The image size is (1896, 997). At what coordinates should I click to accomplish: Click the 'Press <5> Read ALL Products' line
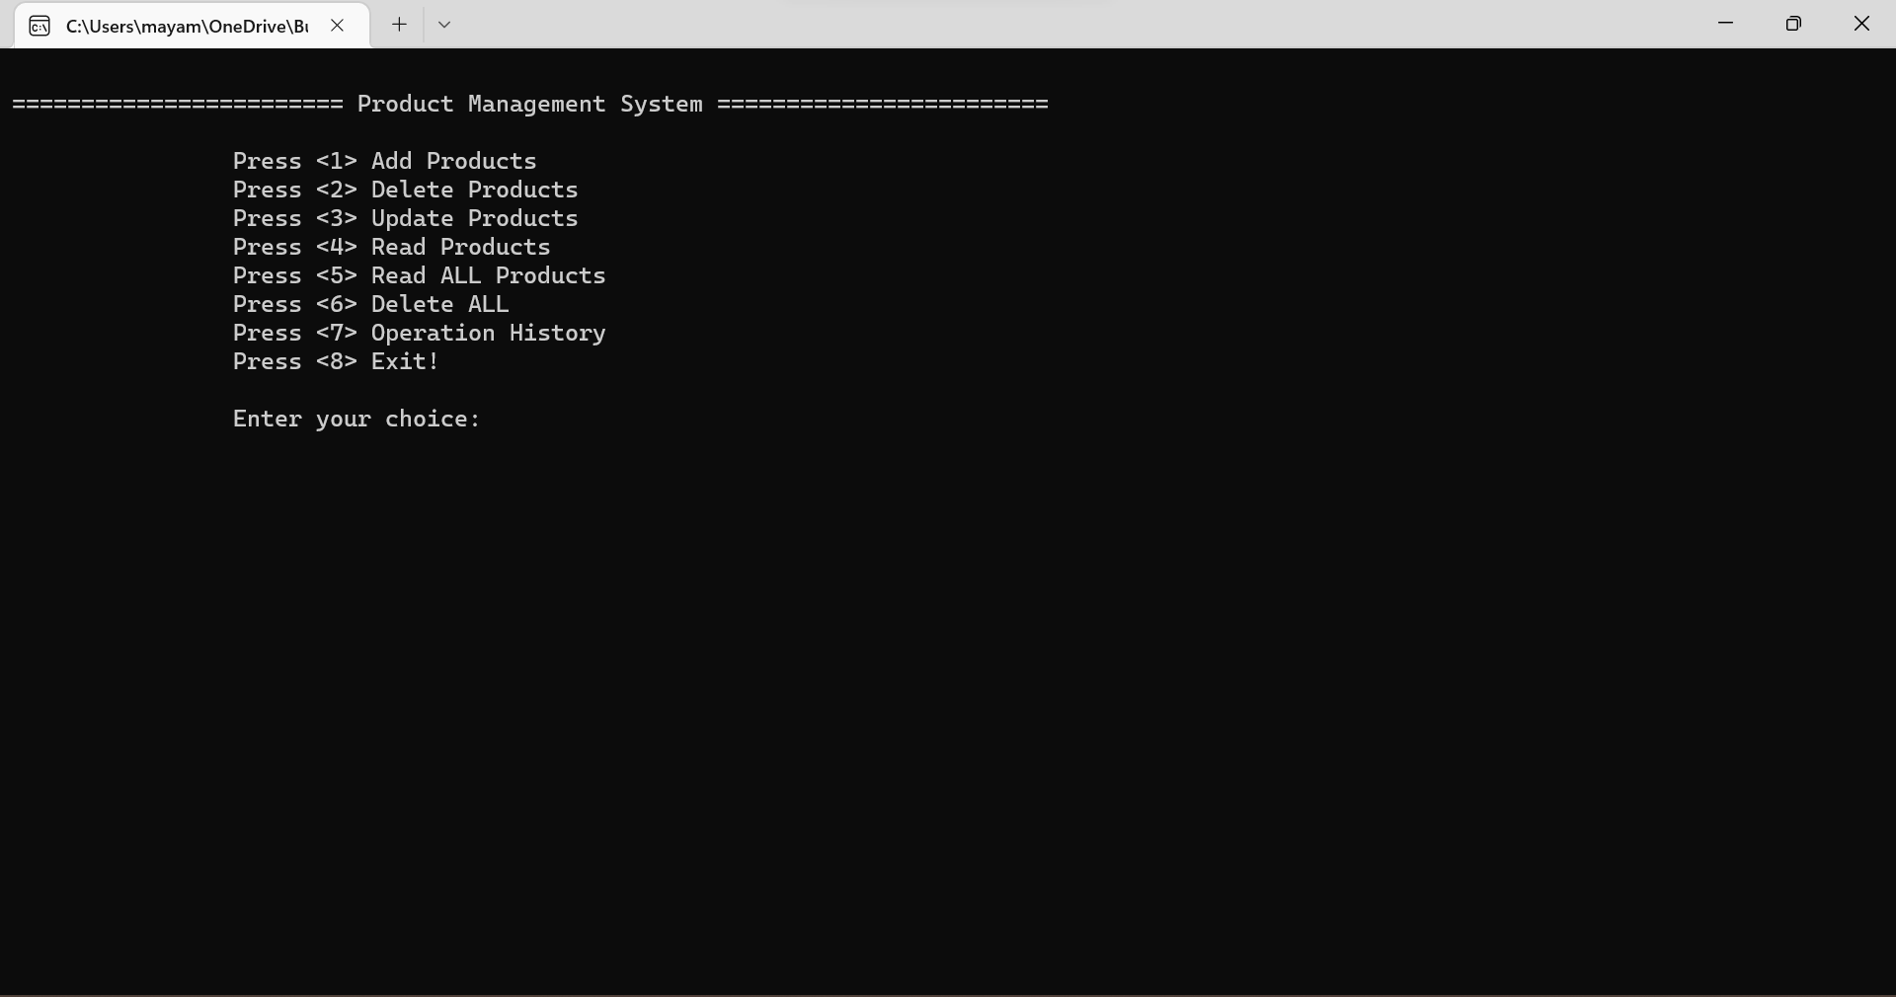pyautogui.click(x=419, y=276)
